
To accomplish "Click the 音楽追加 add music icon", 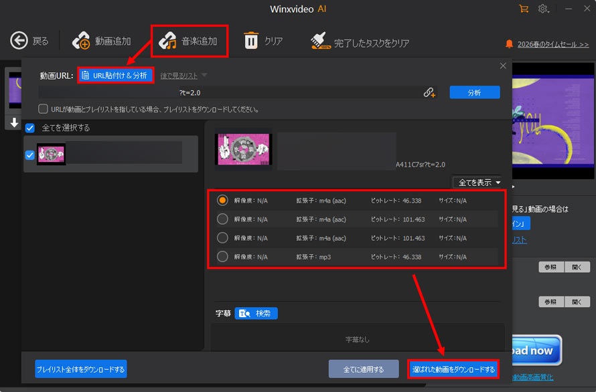I will (168, 41).
